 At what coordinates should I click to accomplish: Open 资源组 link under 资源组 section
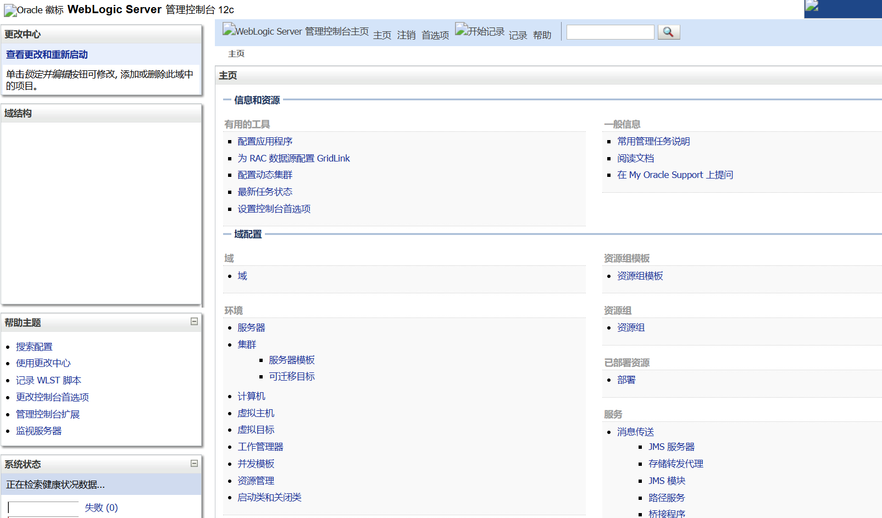pos(631,327)
